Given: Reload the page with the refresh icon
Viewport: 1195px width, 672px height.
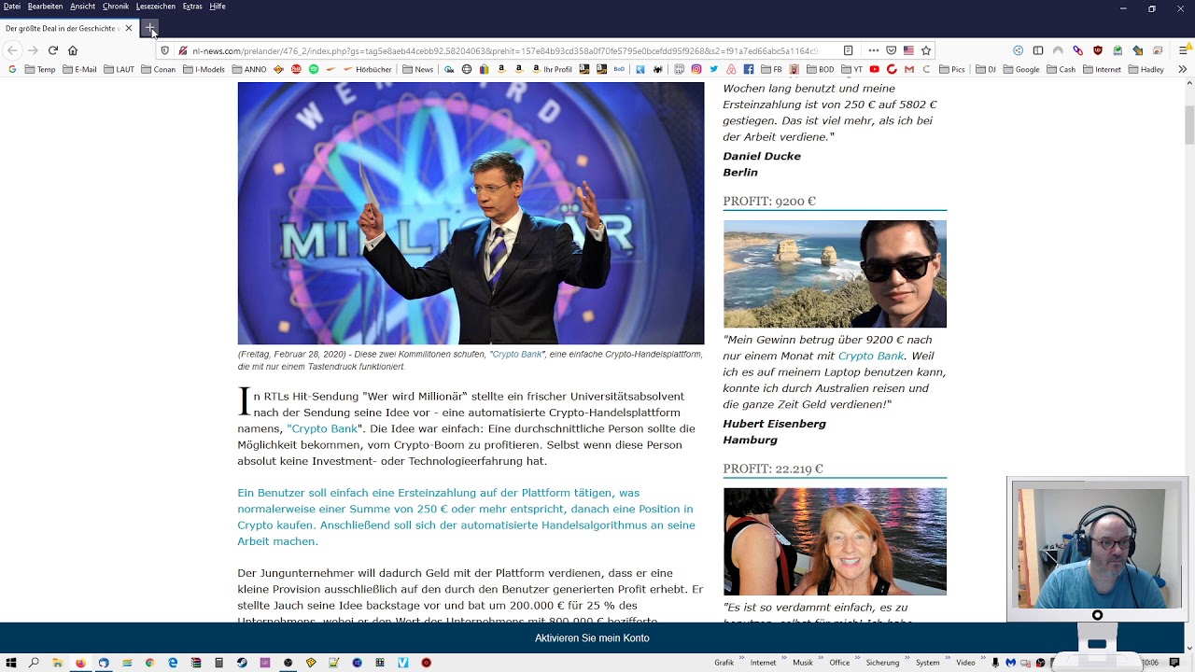Looking at the screenshot, I should click(52, 50).
